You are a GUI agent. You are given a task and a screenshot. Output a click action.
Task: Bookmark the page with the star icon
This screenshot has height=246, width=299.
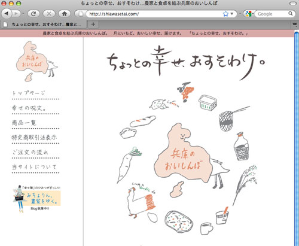[225, 14]
